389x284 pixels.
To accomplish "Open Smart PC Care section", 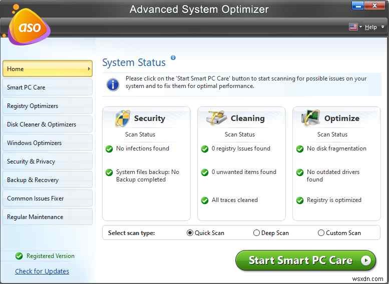I will 48,87.
